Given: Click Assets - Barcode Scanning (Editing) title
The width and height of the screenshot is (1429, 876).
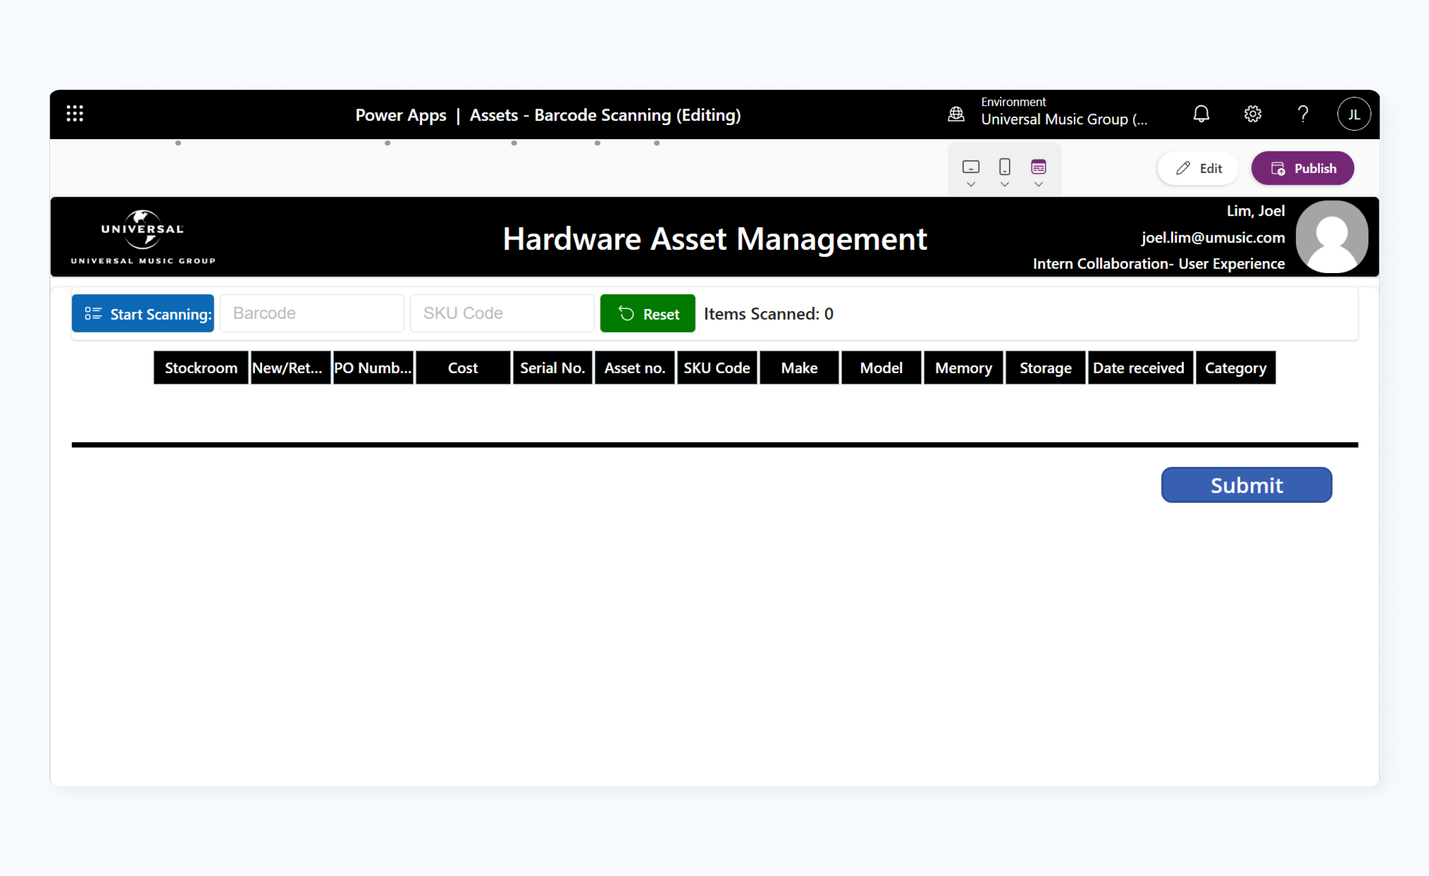Looking at the screenshot, I should 605,115.
